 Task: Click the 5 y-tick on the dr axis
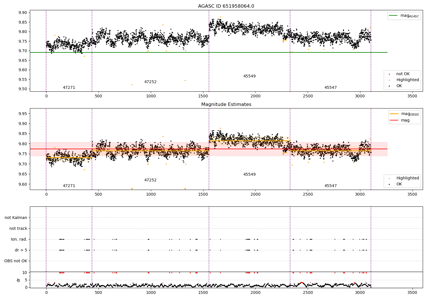click(26, 280)
